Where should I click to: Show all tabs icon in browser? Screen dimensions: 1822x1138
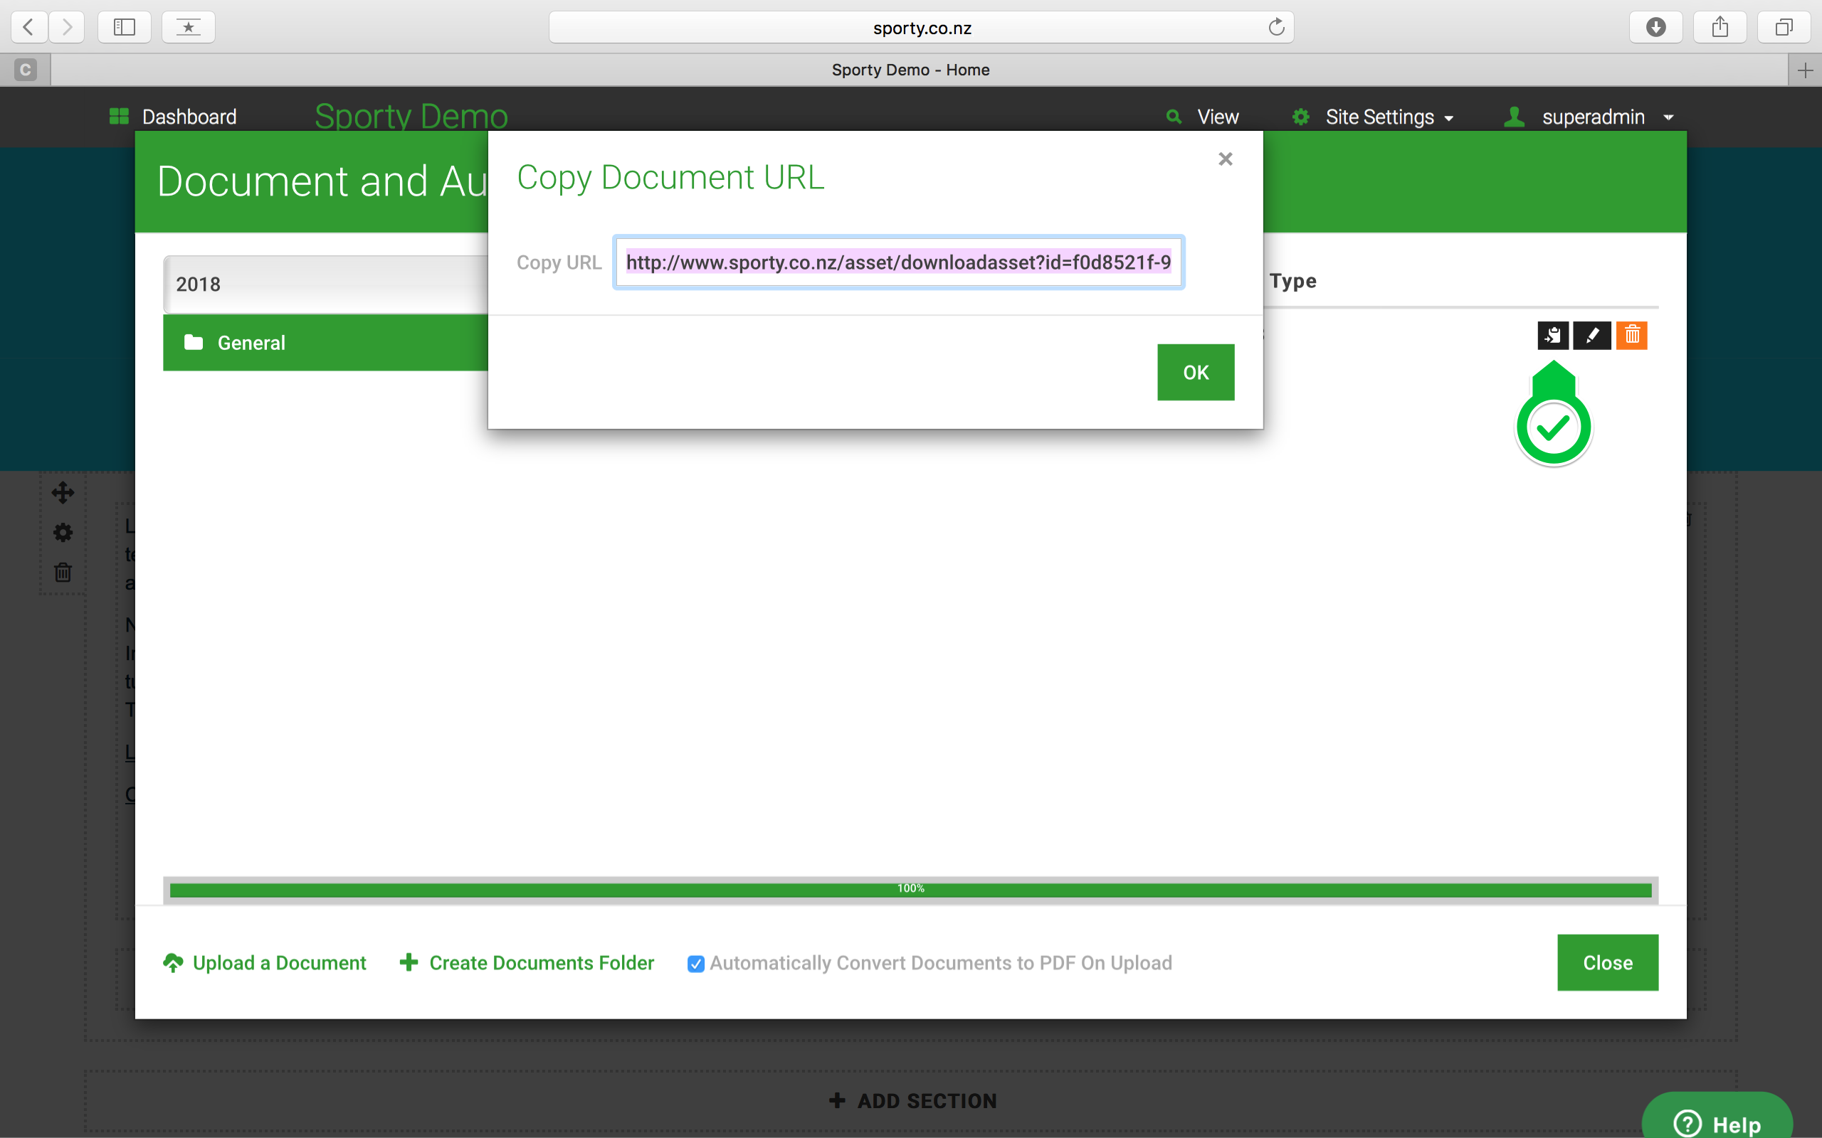point(1784,27)
